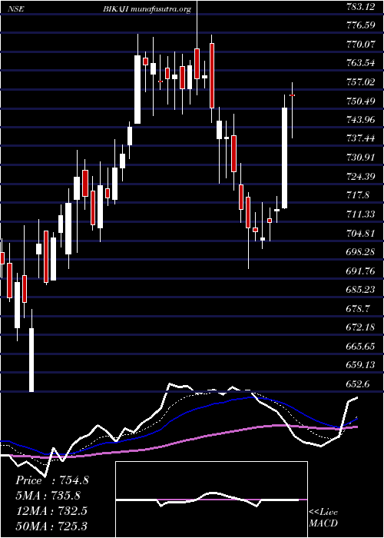The height and width of the screenshot is (538, 384).
Task: Select the 698.28 price axis label
Action: [359, 252]
